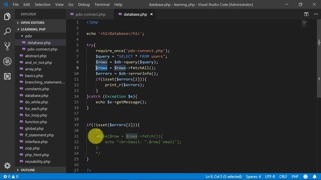The image size is (321, 180).
Task: Open the Selection menu
Action: coord(42,4)
